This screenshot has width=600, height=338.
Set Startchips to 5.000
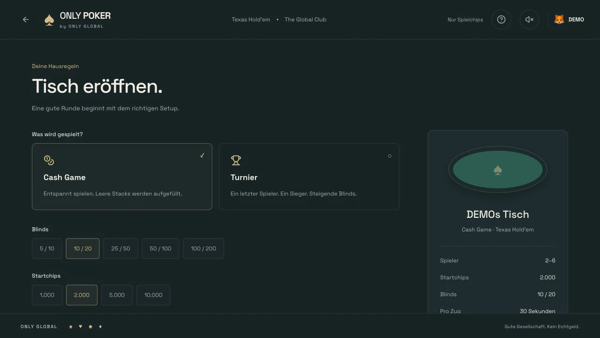coord(117,295)
